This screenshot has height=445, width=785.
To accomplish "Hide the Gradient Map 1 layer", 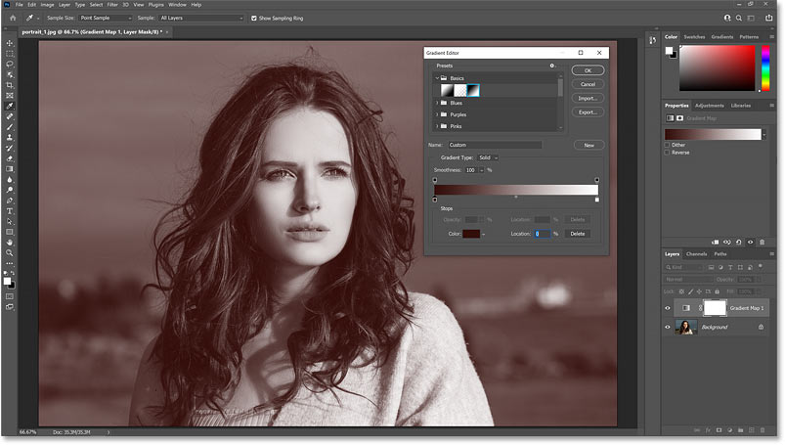I will pyautogui.click(x=668, y=308).
